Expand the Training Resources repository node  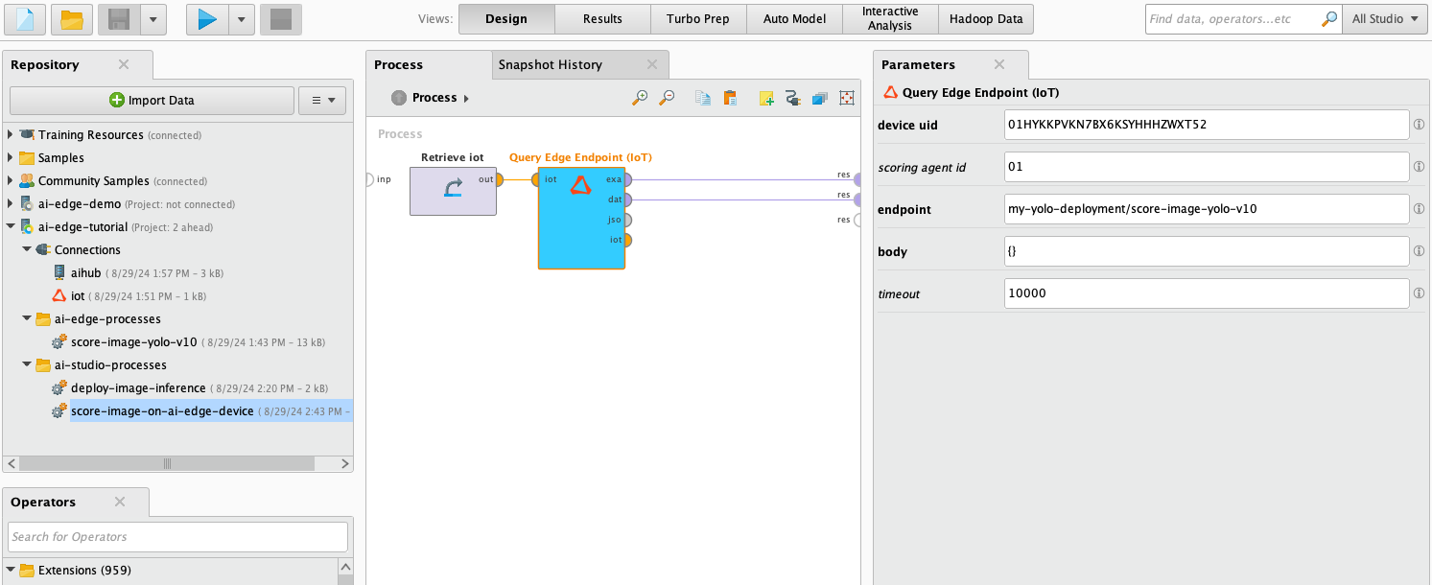point(11,135)
